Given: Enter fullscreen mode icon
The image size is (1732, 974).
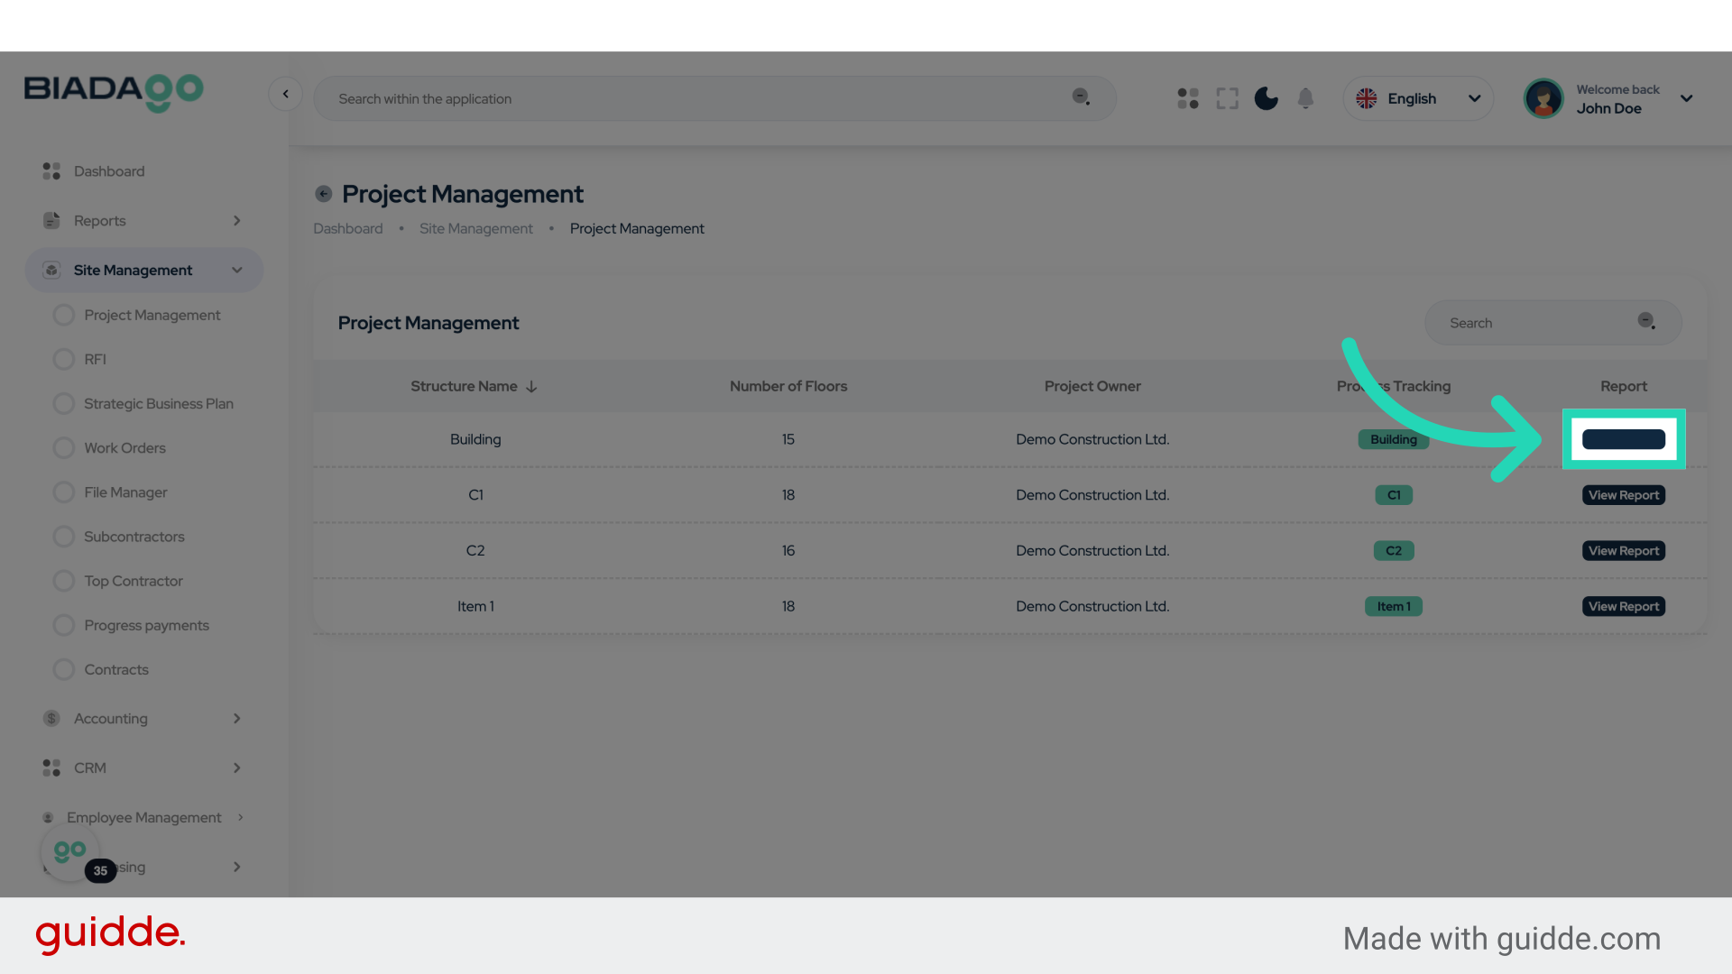Looking at the screenshot, I should [x=1227, y=98].
